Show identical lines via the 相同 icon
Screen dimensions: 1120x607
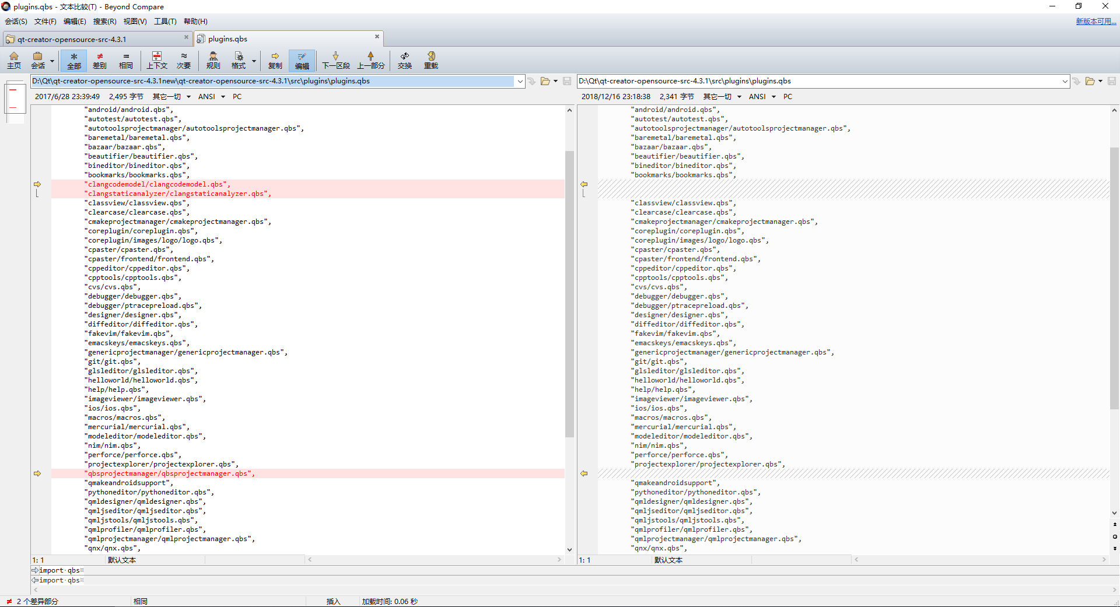coord(125,60)
